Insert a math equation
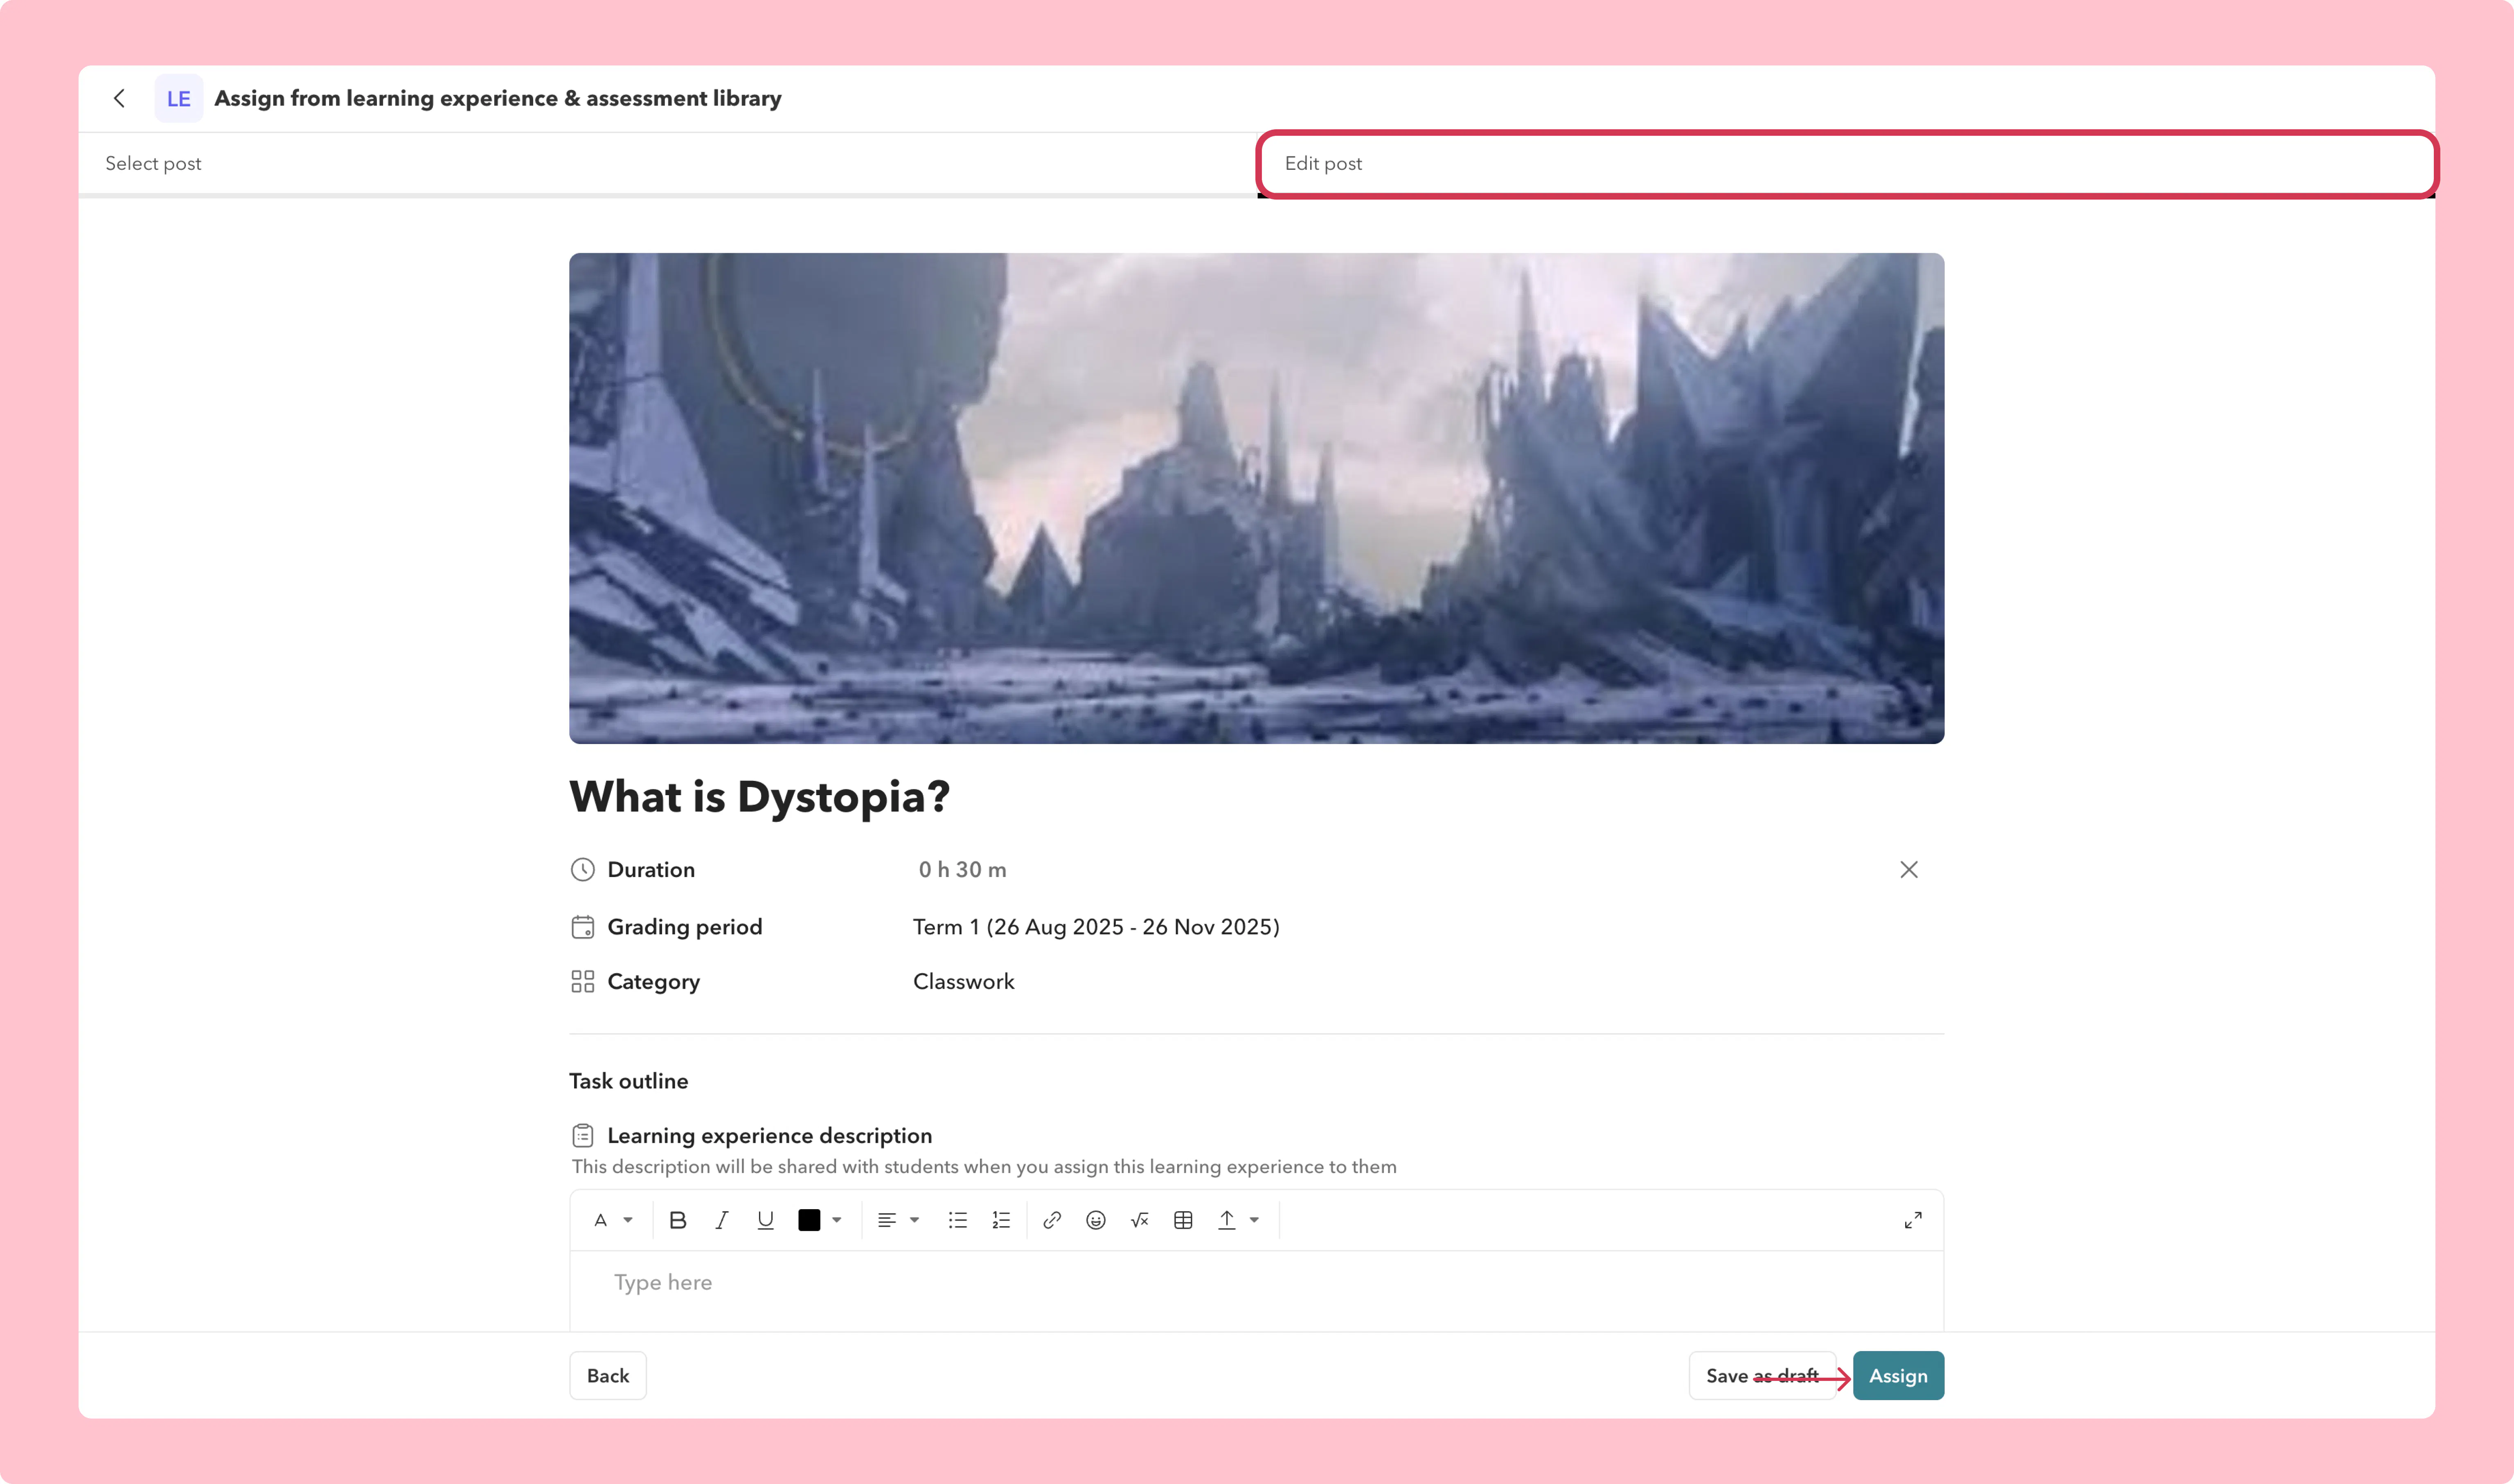This screenshot has height=1484, width=2514. pyautogui.click(x=1140, y=1220)
